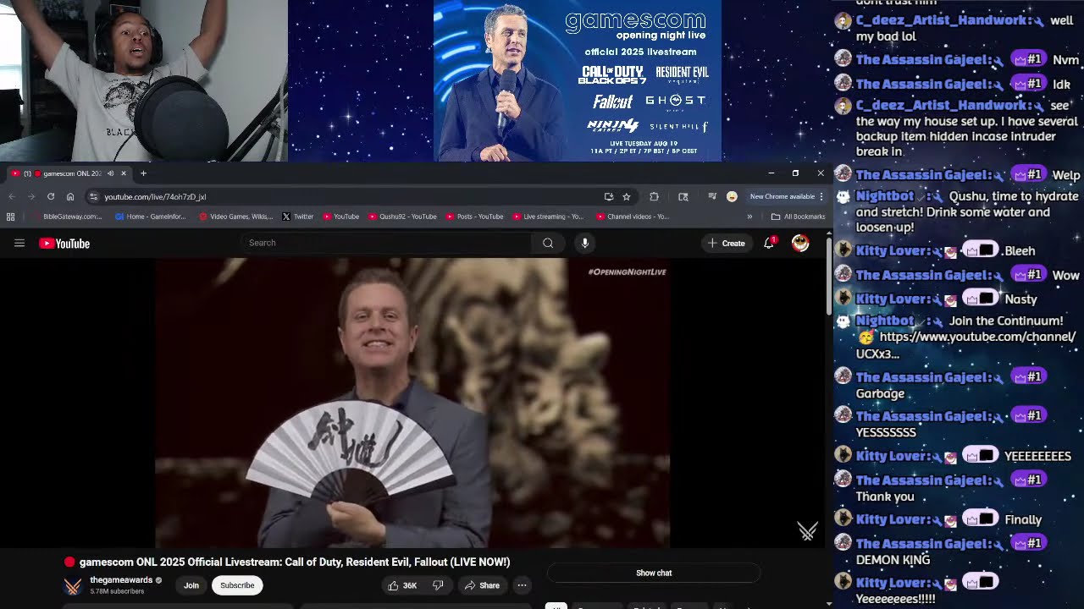Screen dimensions: 1084x609
Task: Click the YouTube logo
Action: point(64,244)
